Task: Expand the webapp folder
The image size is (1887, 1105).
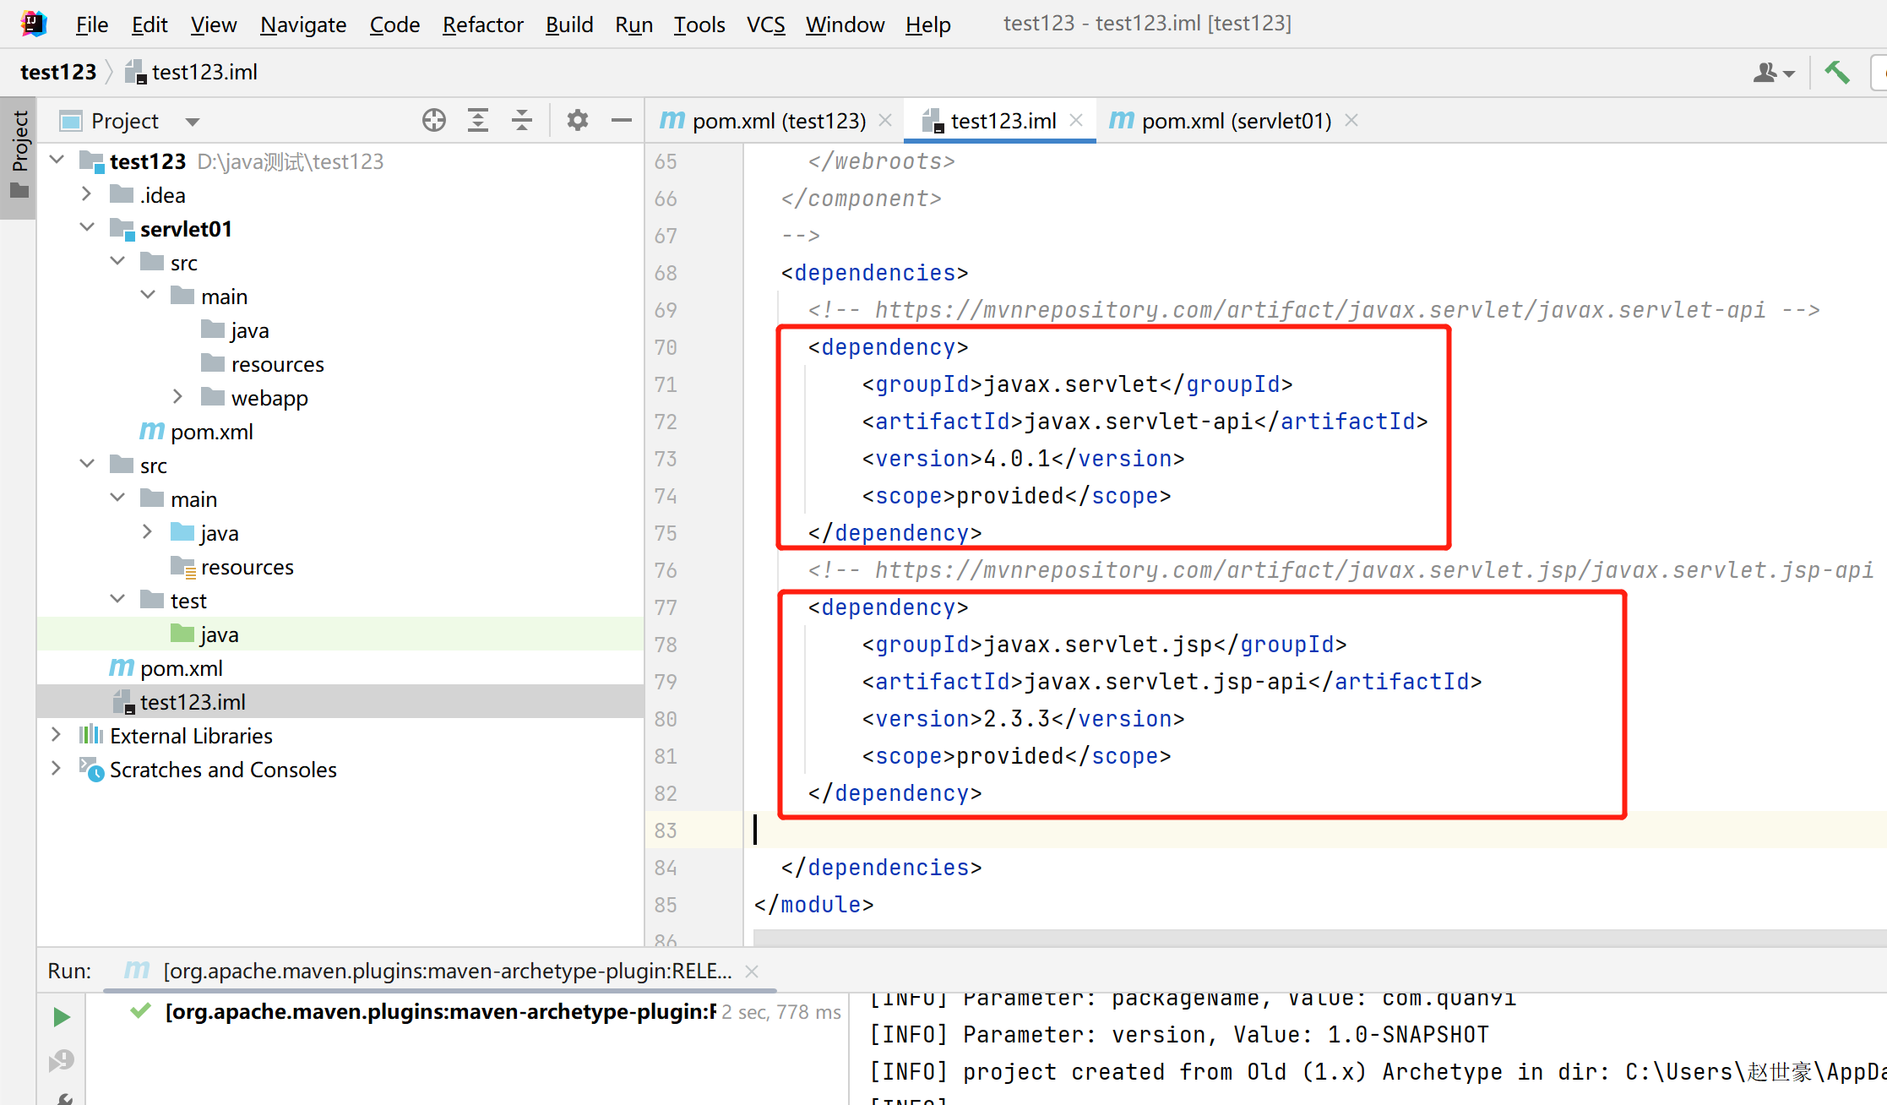Action: click(x=177, y=396)
